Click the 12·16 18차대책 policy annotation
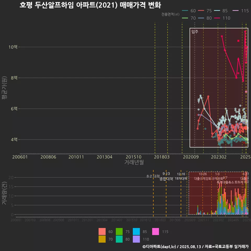This screenshot has width=251, height=251. pos(181,176)
